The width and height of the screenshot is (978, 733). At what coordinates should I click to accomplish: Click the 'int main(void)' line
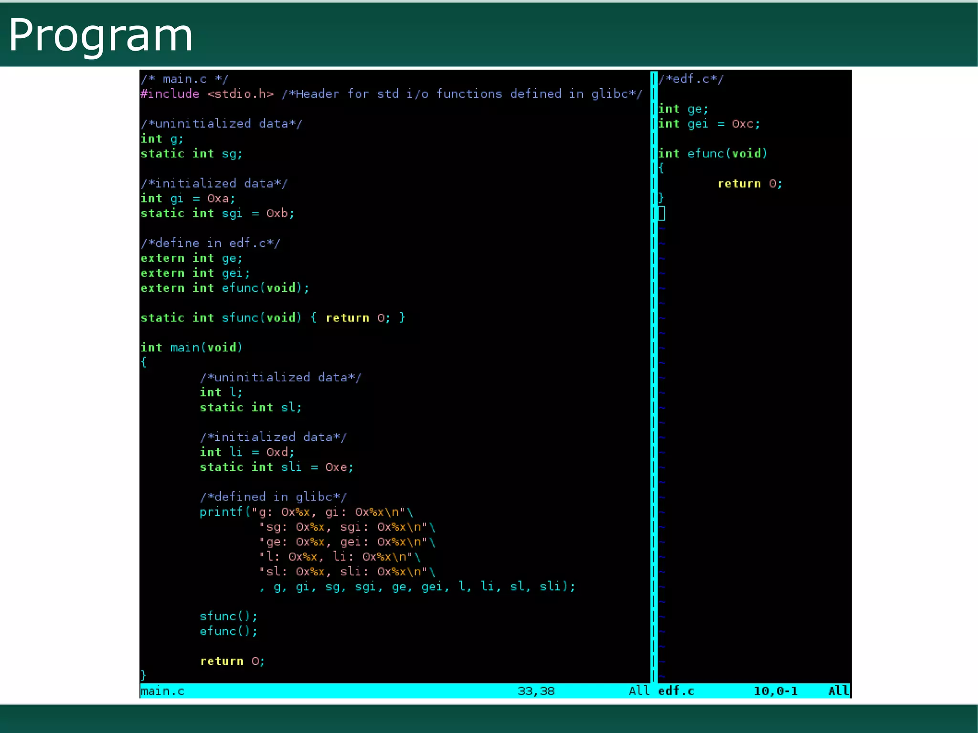tap(191, 347)
